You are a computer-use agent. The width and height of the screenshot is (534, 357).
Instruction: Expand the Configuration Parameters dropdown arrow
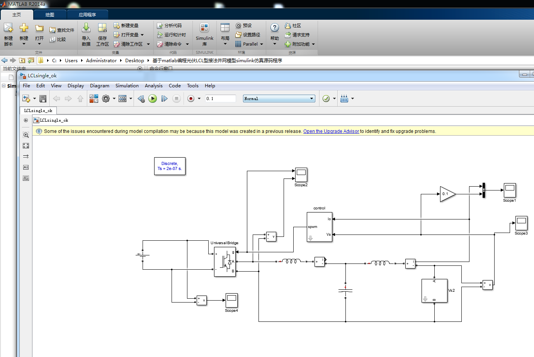[x=114, y=99]
